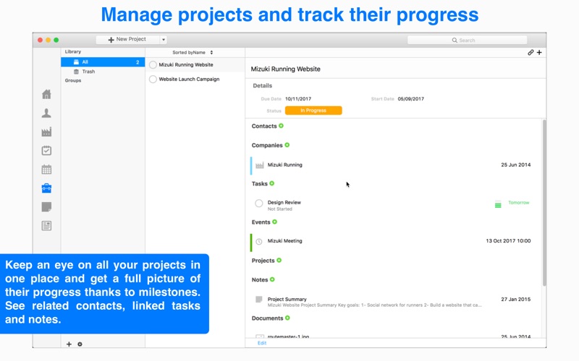Check off the Design Review task
The height and width of the screenshot is (361, 579).
tap(259, 203)
